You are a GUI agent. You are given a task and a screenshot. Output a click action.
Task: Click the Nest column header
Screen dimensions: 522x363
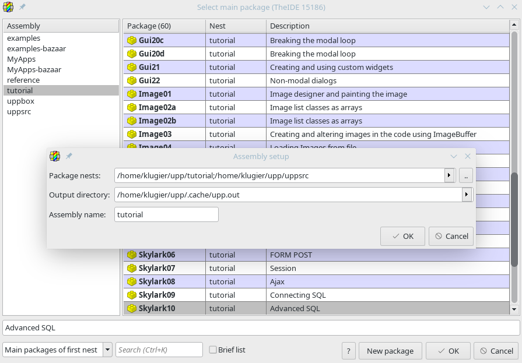(218, 26)
